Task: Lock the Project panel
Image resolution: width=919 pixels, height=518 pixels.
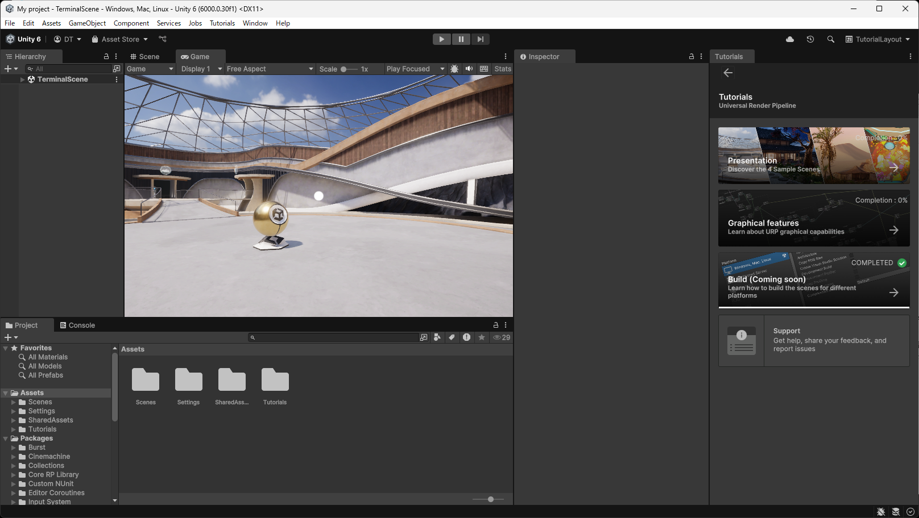Action: pos(496,325)
